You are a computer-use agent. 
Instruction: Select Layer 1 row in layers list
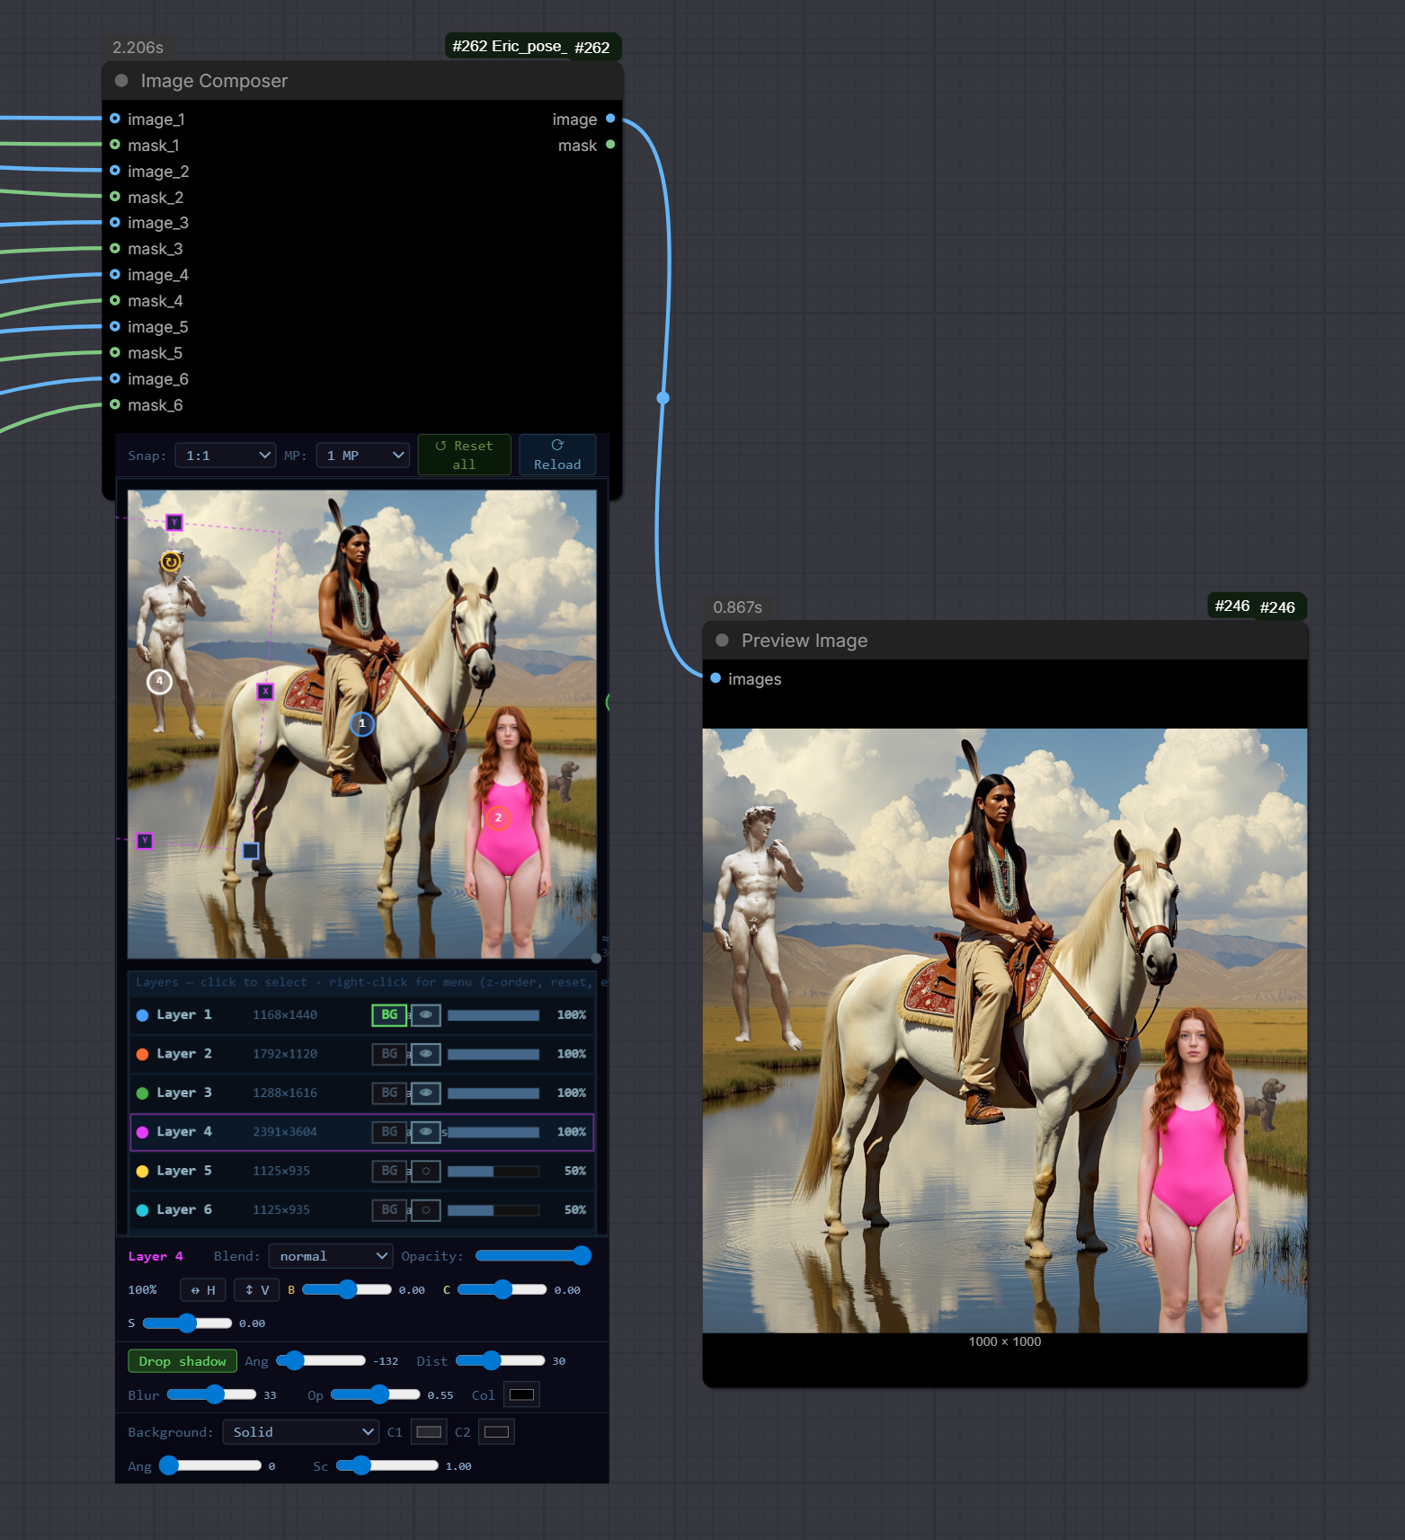pyautogui.click(x=362, y=1014)
